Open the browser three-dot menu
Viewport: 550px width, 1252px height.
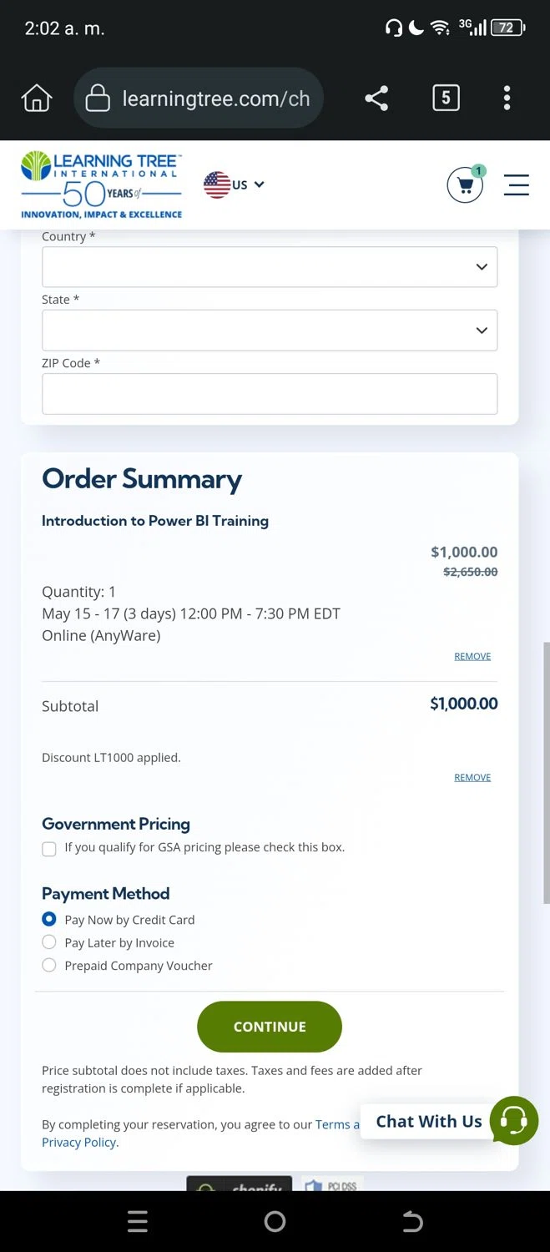point(507,98)
